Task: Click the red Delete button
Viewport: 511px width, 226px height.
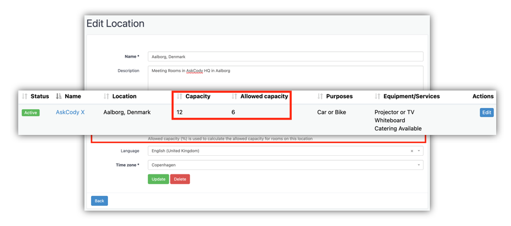Action: pyautogui.click(x=180, y=179)
